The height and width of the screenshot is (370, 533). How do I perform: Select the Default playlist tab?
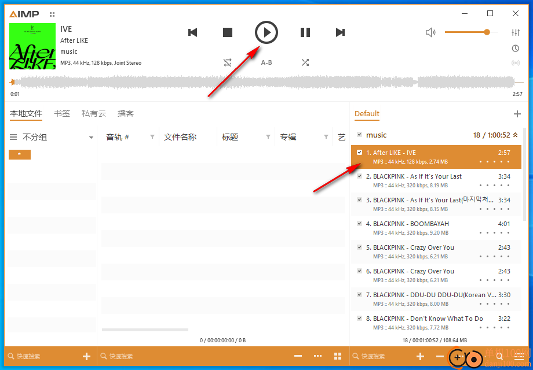tap(367, 114)
